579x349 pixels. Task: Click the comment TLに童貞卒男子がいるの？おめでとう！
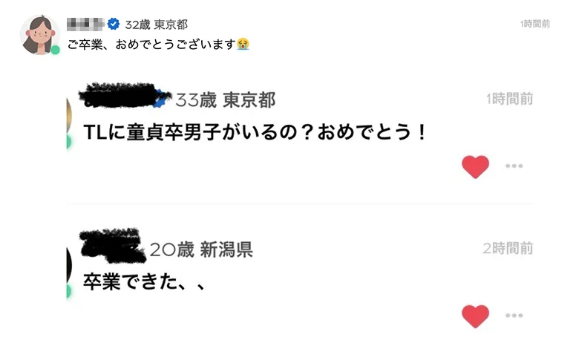tap(255, 132)
